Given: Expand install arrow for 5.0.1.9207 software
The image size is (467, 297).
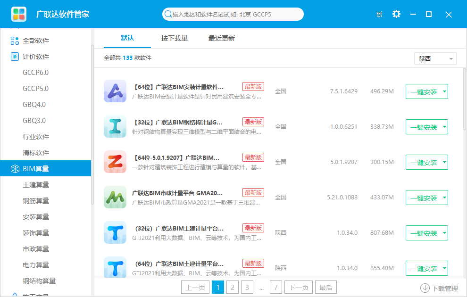Looking at the screenshot, I should [x=444, y=162].
